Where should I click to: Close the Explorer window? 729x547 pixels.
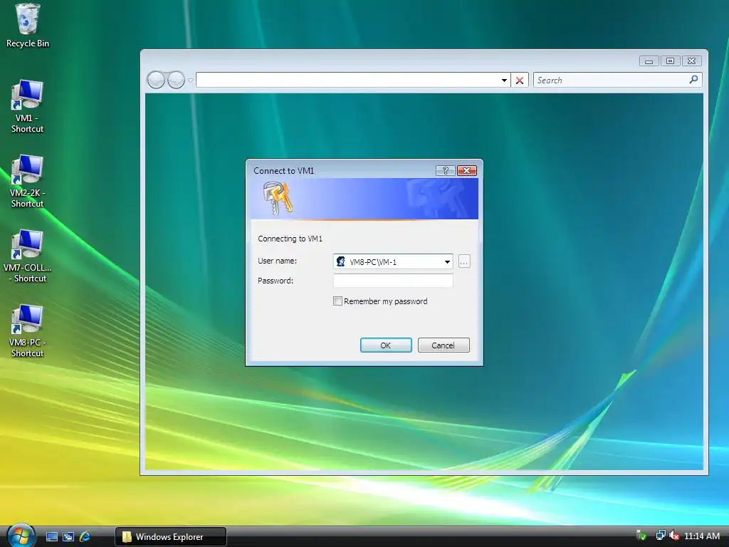pos(692,61)
